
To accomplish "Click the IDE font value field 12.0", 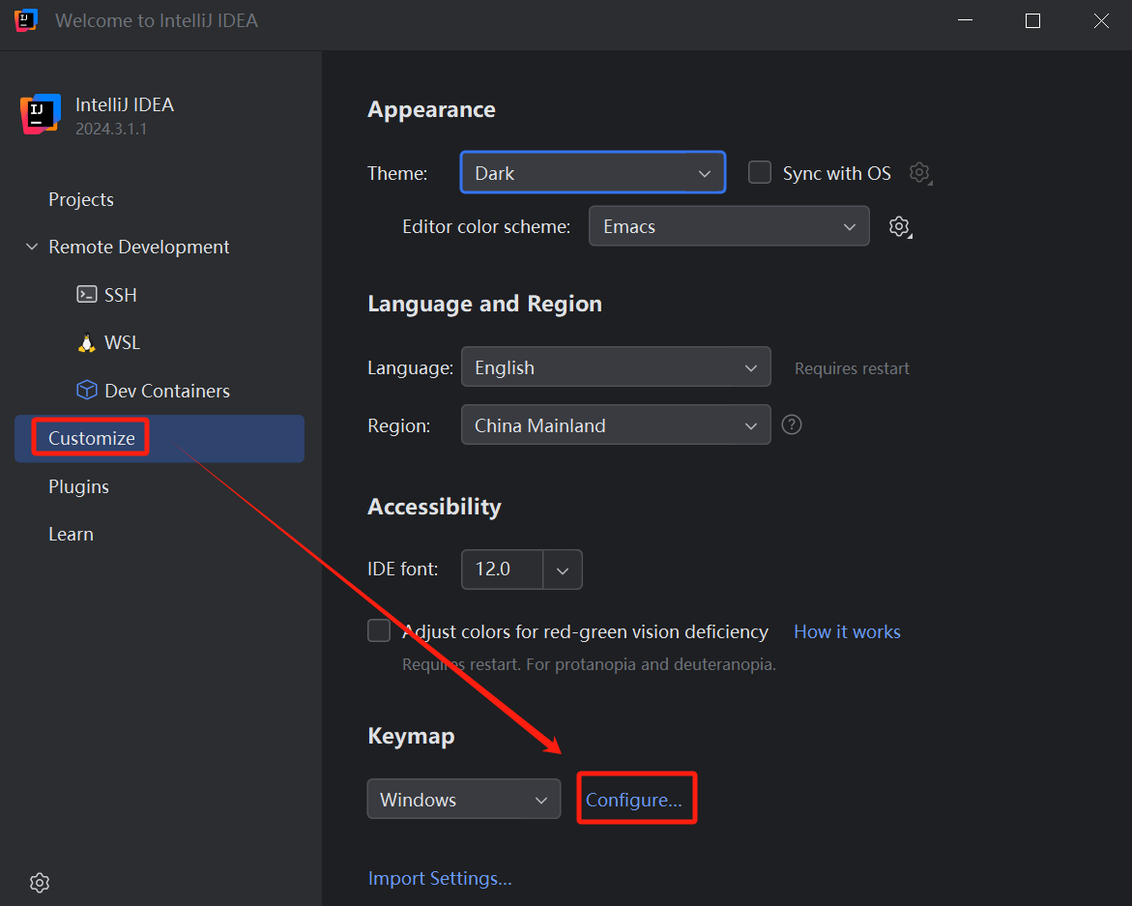I will click(503, 570).
